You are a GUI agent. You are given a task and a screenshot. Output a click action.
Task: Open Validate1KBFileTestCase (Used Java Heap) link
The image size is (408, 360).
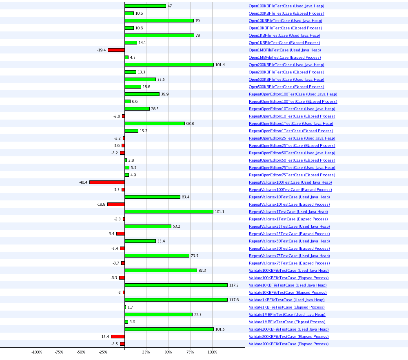pyautogui.click(x=286, y=300)
